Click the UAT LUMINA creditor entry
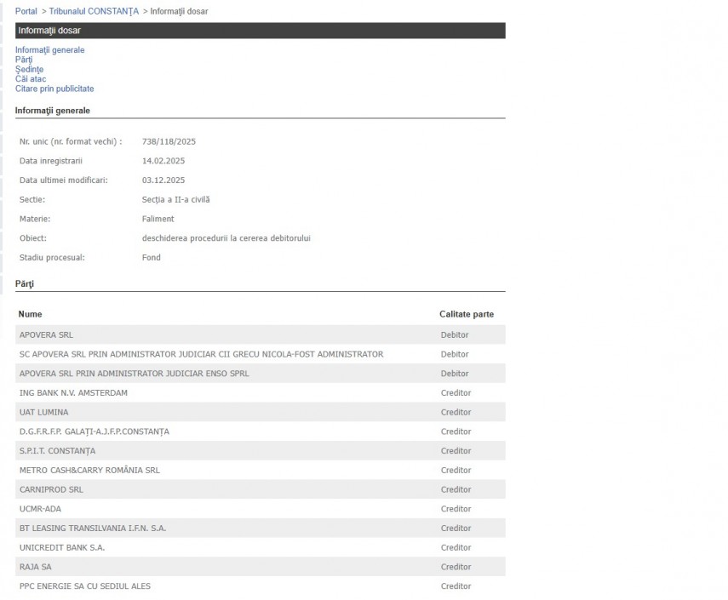 (x=43, y=412)
